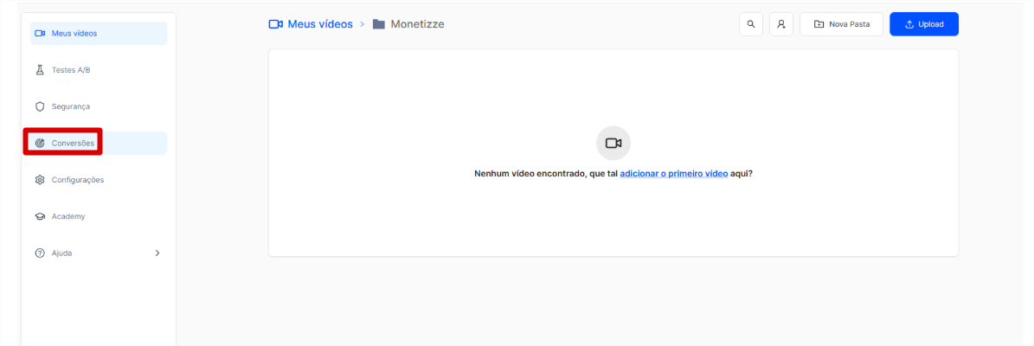Viewport: 1034px width, 346px height.
Task: Create a folder with Nova Pasta button
Action: 841,24
